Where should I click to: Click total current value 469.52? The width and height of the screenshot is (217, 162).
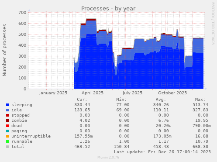(82, 147)
